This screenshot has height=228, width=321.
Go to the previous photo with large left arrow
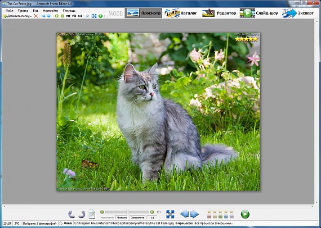pyautogui.click(x=184, y=214)
